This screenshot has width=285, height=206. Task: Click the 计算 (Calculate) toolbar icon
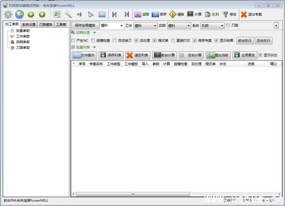click(190, 15)
